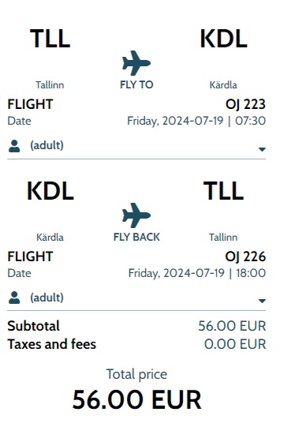Open the return (adult) passenger row
The image size is (287, 423).
tap(136, 298)
